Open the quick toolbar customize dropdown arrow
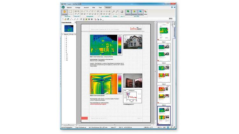 (103, 20)
